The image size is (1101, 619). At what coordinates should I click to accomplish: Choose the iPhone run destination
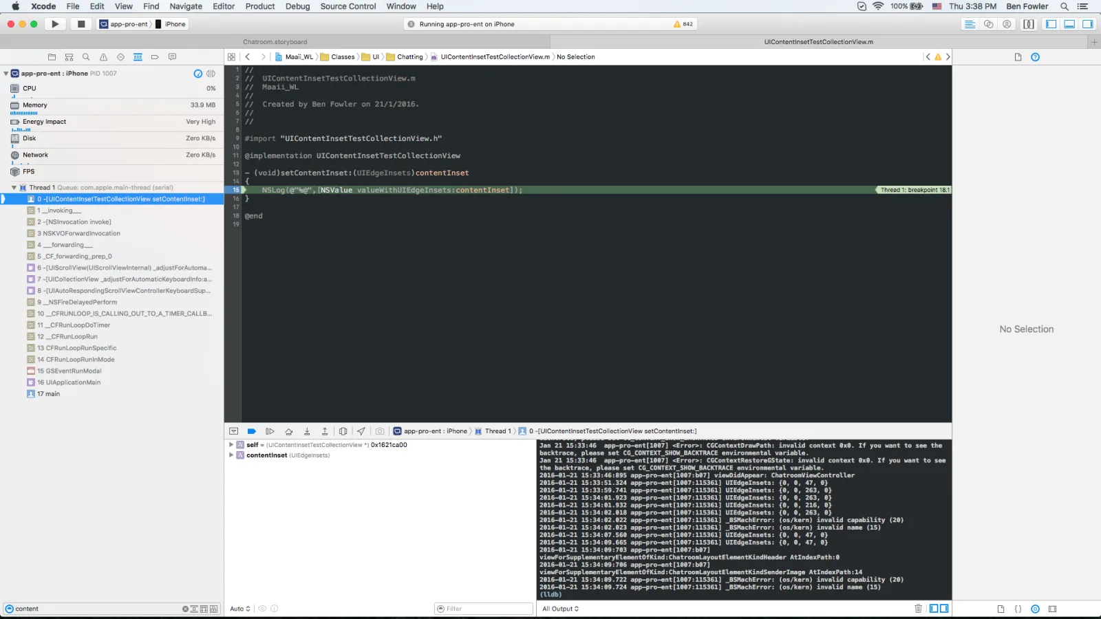click(x=171, y=24)
